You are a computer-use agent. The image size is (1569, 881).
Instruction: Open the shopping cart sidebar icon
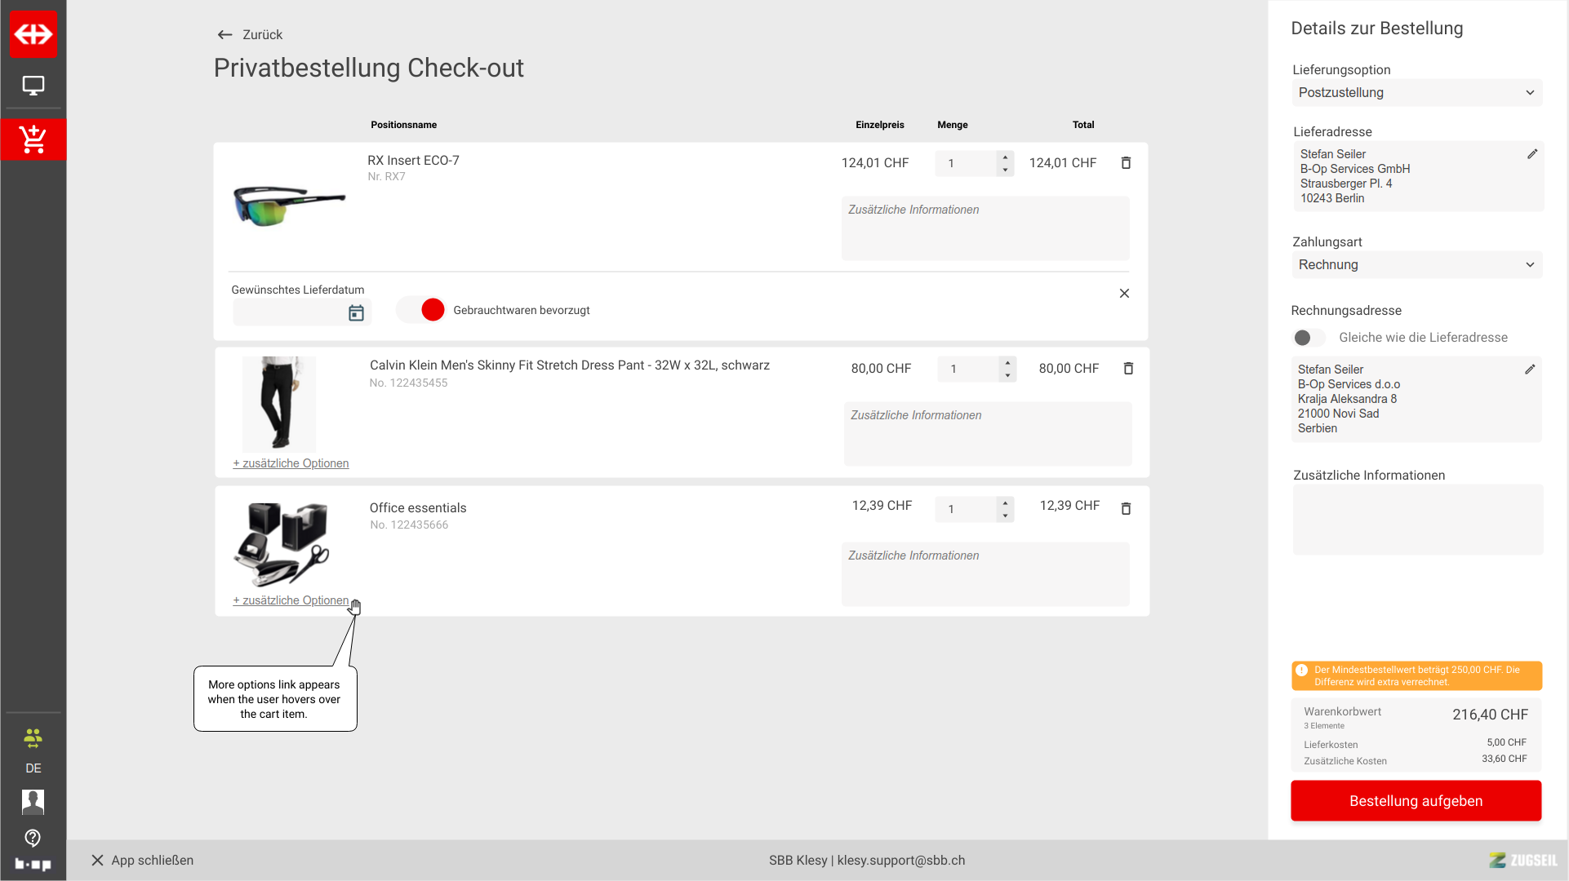[x=33, y=139]
